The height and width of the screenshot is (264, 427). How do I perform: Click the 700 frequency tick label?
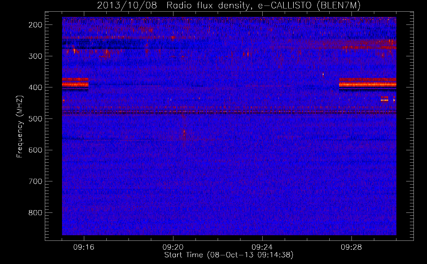click(x=35, y=181)
